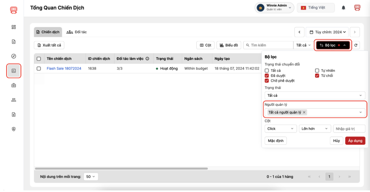Uncheck the Đã duyệt checkbox
The image size is (370, 192).
[x=267, y=76]
